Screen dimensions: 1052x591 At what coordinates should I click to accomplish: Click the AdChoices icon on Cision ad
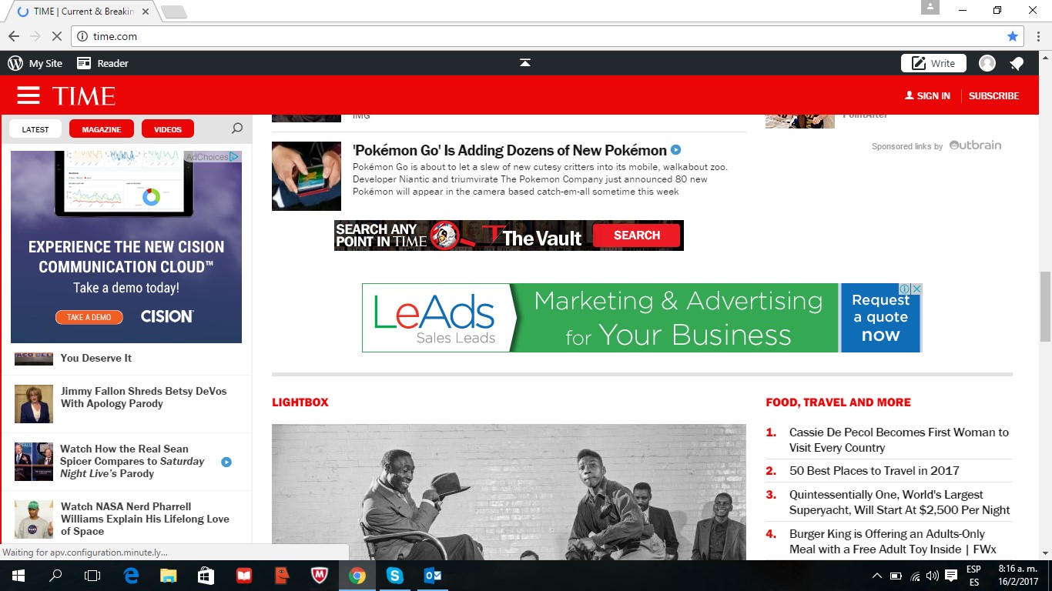pyautogui.click(x=234, y=156)
